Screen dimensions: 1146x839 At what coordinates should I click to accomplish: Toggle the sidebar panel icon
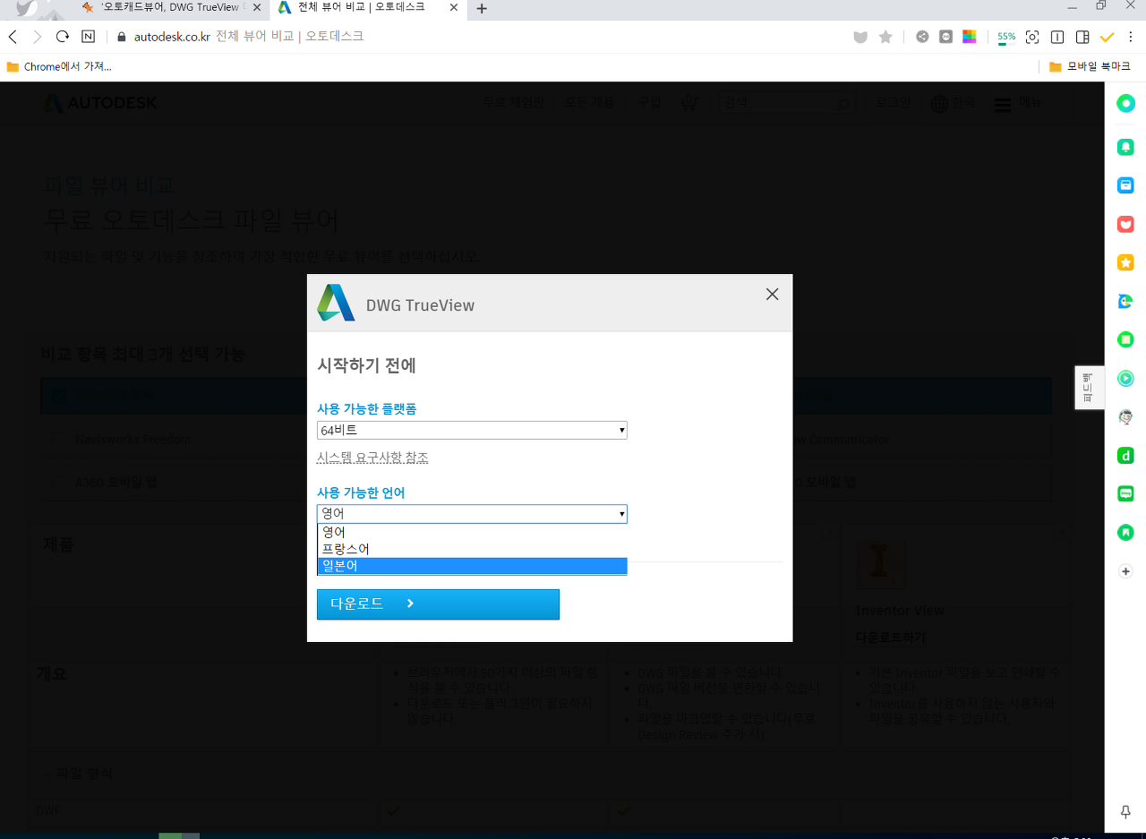point(1082,37)
